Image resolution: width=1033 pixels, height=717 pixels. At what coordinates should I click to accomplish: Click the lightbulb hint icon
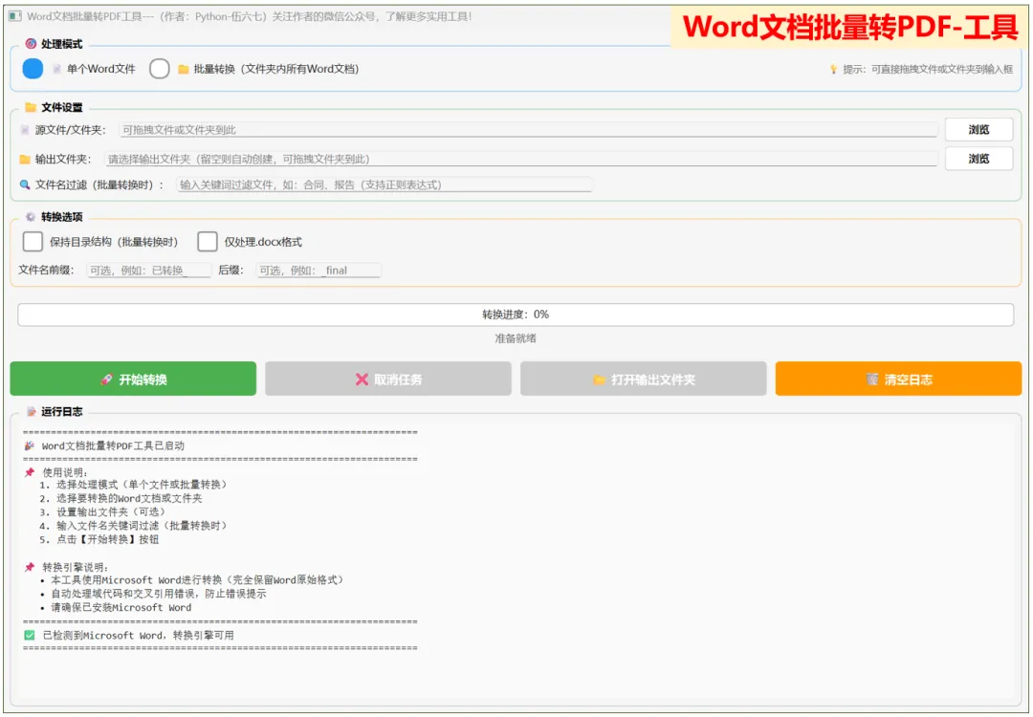point(833,69)
